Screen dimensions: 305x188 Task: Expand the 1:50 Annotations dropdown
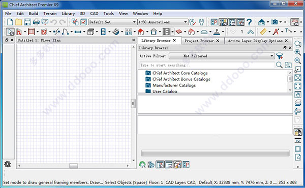click(163, 22)
